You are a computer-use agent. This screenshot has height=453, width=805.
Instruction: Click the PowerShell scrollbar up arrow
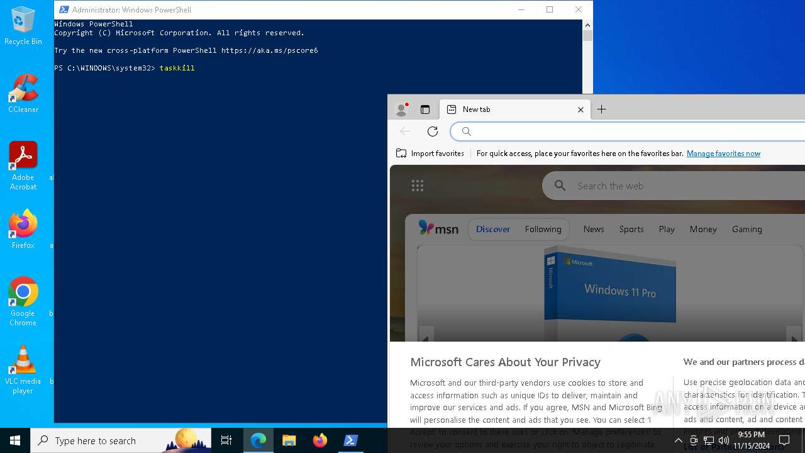coord(587,25)
